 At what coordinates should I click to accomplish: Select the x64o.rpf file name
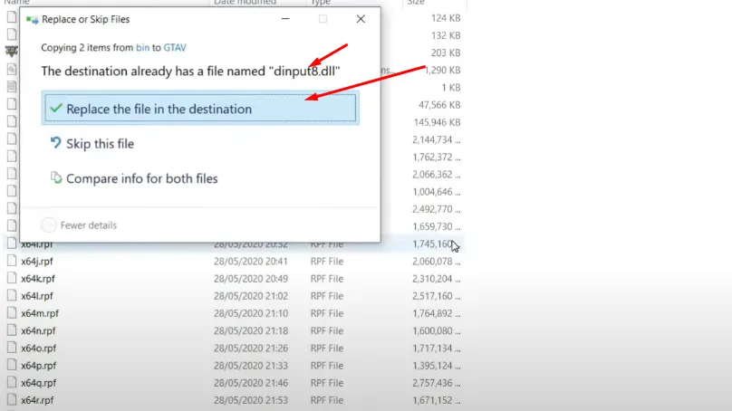coord(38,348)
